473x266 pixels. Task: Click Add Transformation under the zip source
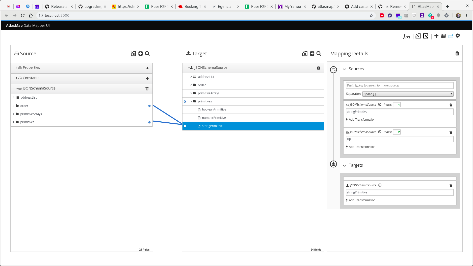pos(362,147)
